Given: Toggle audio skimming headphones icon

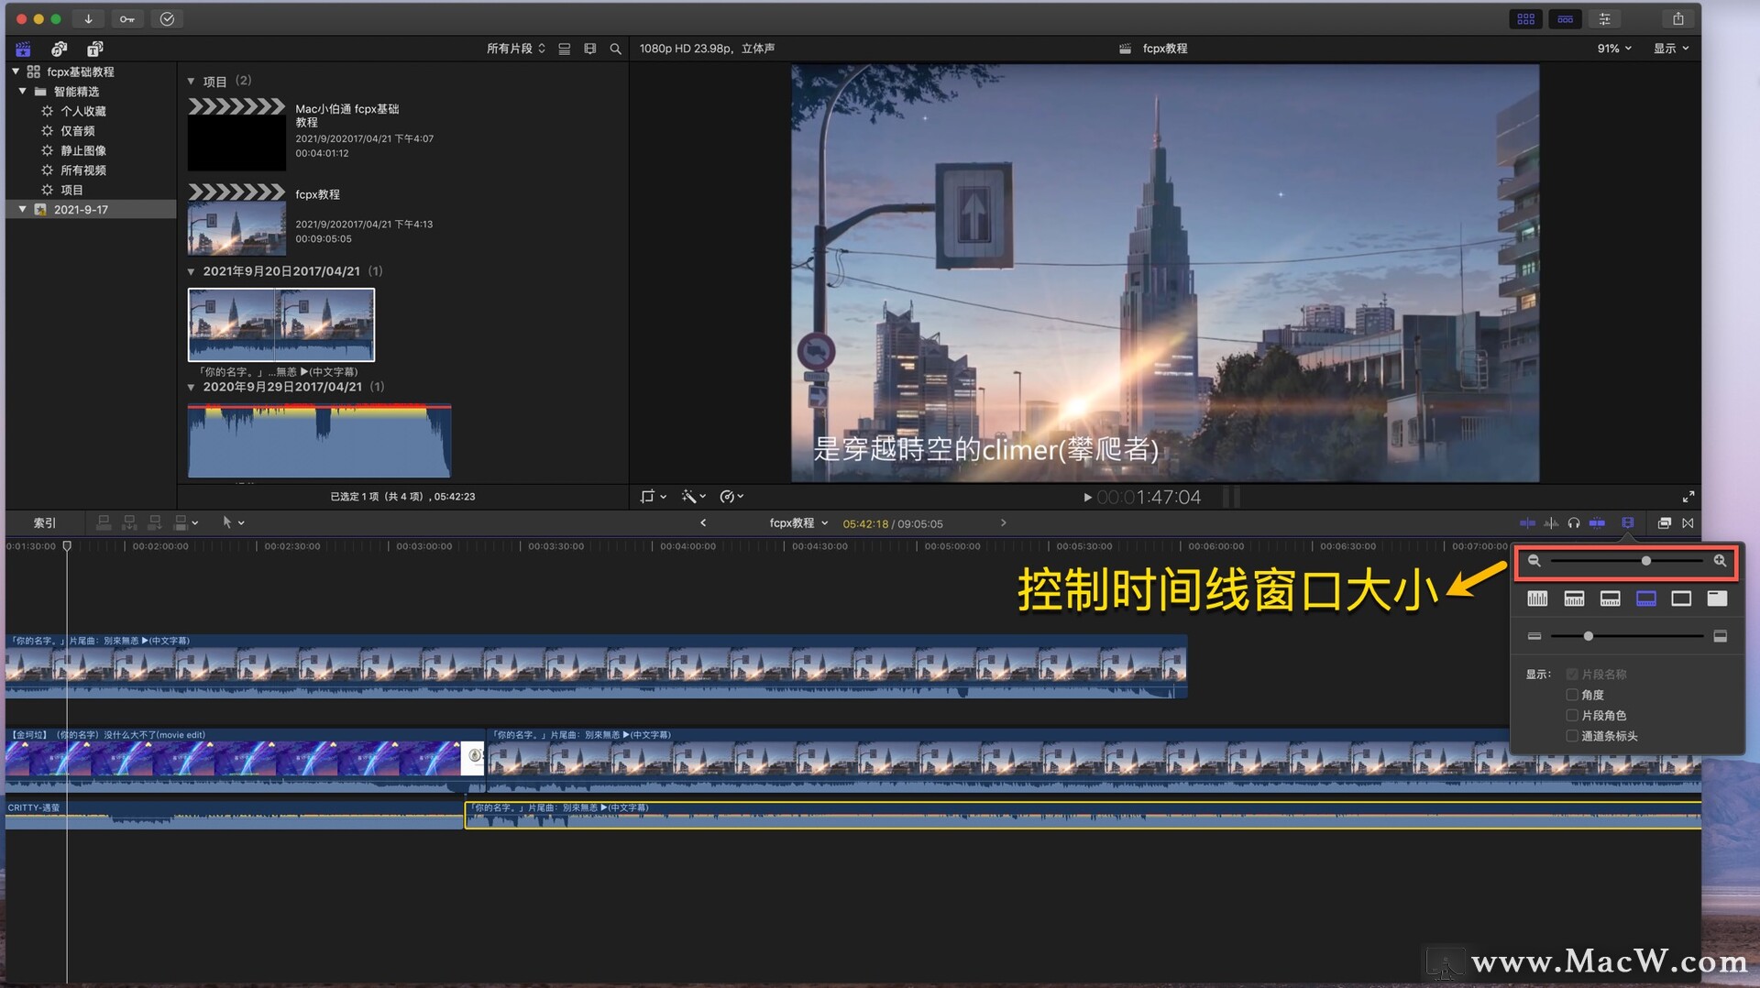Looking at the screenshot, I should (1573, 523).
